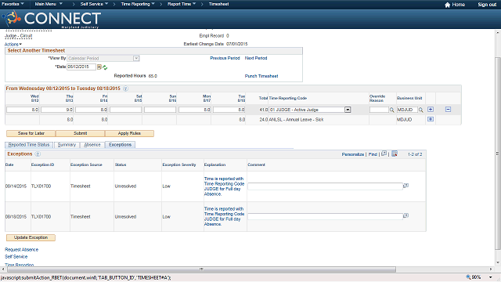Switch to the Summary tab
This screenshot has width=501, height=282.
[67, 145]
